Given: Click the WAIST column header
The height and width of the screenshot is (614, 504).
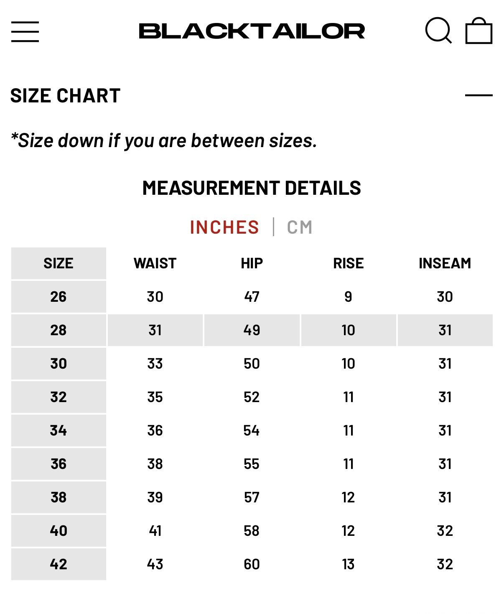Looking at the screenshot, I should (x=155, y=263).
